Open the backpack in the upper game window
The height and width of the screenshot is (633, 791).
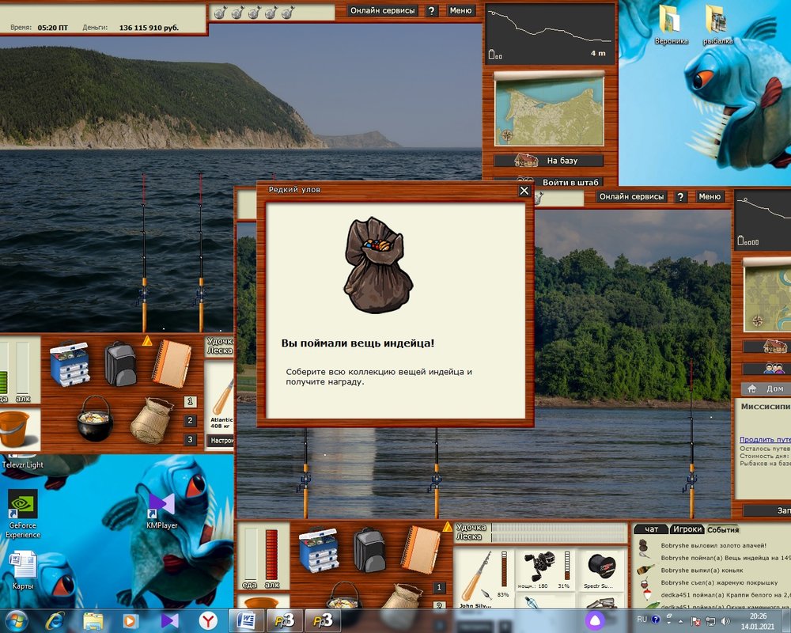pyautogui.click(x=120, y=364)
